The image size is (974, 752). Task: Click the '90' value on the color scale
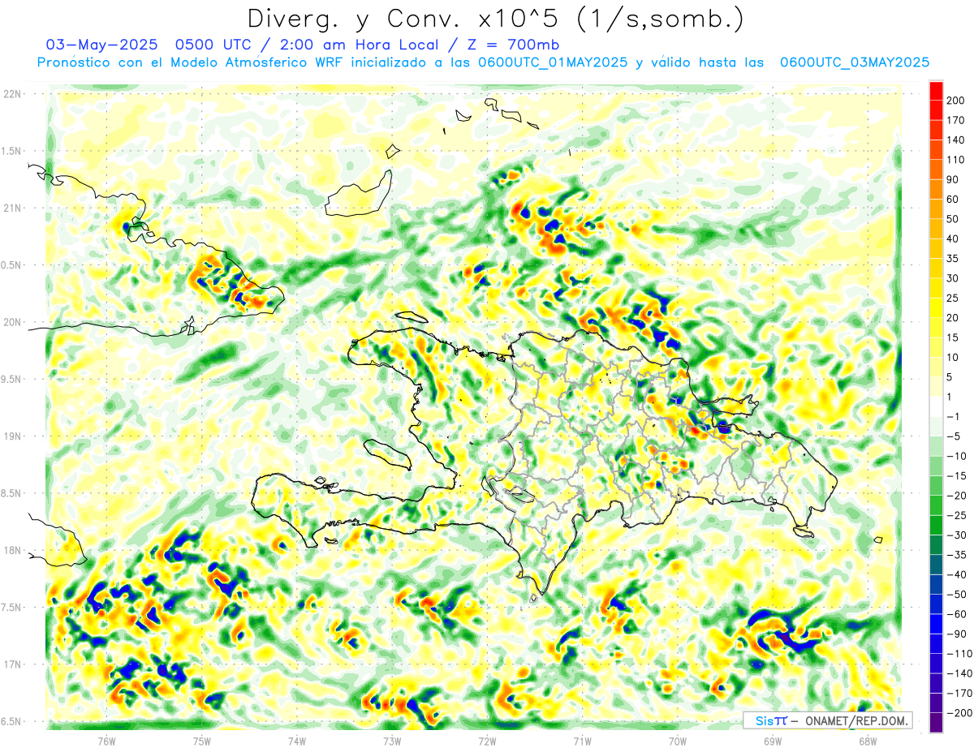pyautogui.click(x=953, y=179)
